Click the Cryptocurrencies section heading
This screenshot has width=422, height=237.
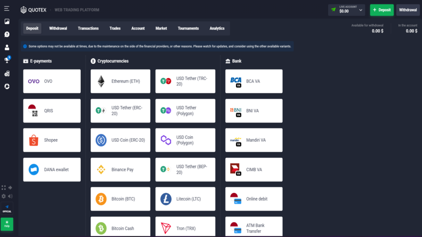pyautogui.click(x=110, y=61)
